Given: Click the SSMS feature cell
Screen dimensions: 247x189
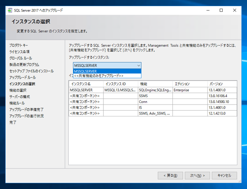Looking at the screenshot, I should [x=155, y=96].
